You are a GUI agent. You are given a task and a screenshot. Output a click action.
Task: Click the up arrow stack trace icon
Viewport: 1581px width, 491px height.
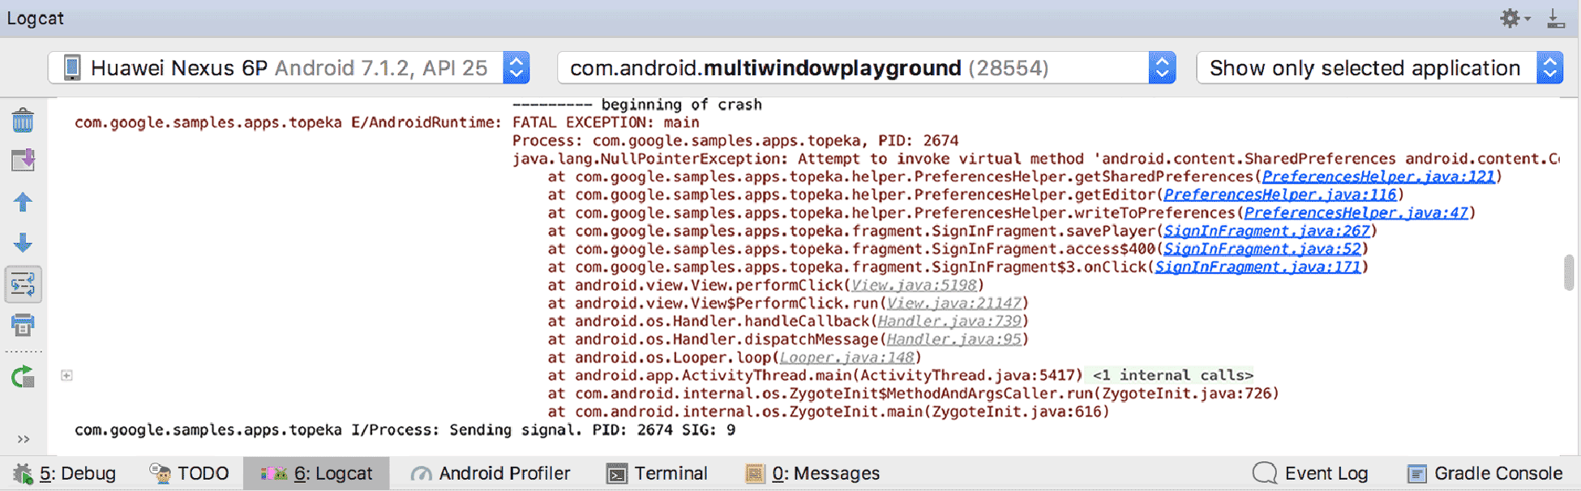point(23,202)
